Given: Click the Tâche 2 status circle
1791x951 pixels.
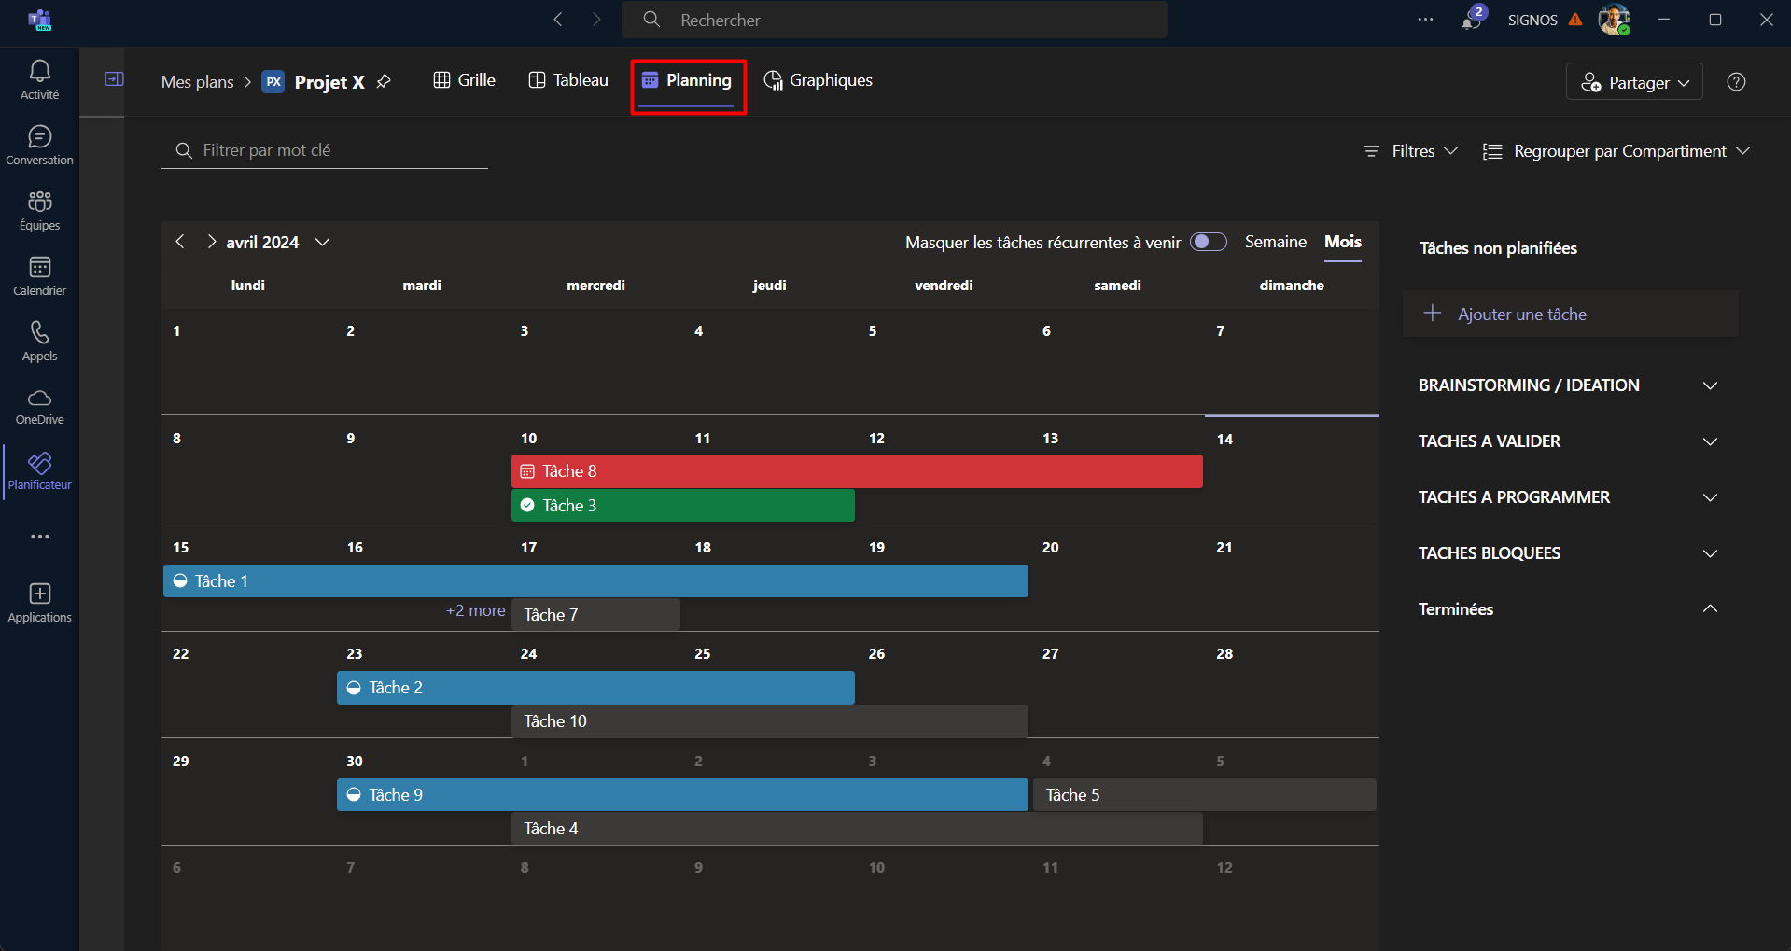Looking at the screenshot, I should click(x=354, y=688).
